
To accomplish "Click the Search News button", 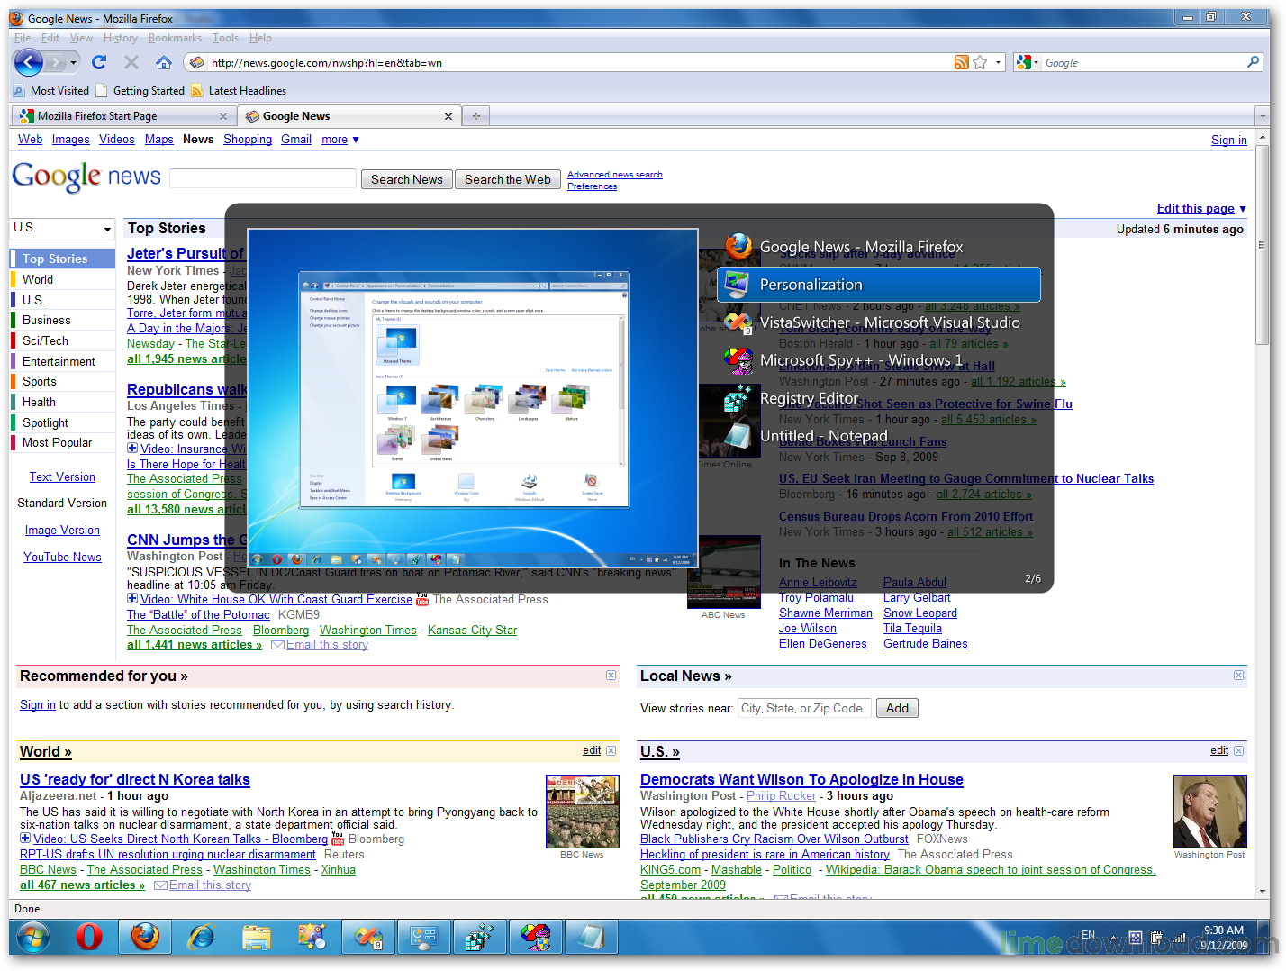I will 406,179.
